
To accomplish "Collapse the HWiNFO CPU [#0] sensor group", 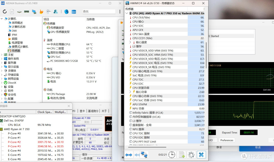I will (127, 13).
